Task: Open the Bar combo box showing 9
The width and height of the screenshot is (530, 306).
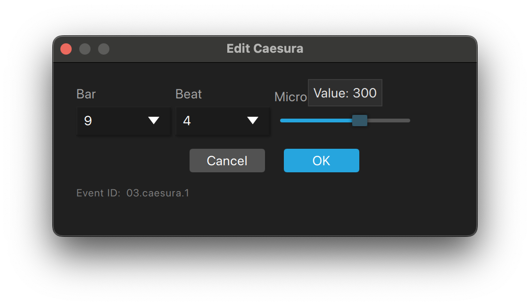Action: (x=124, y=121)
